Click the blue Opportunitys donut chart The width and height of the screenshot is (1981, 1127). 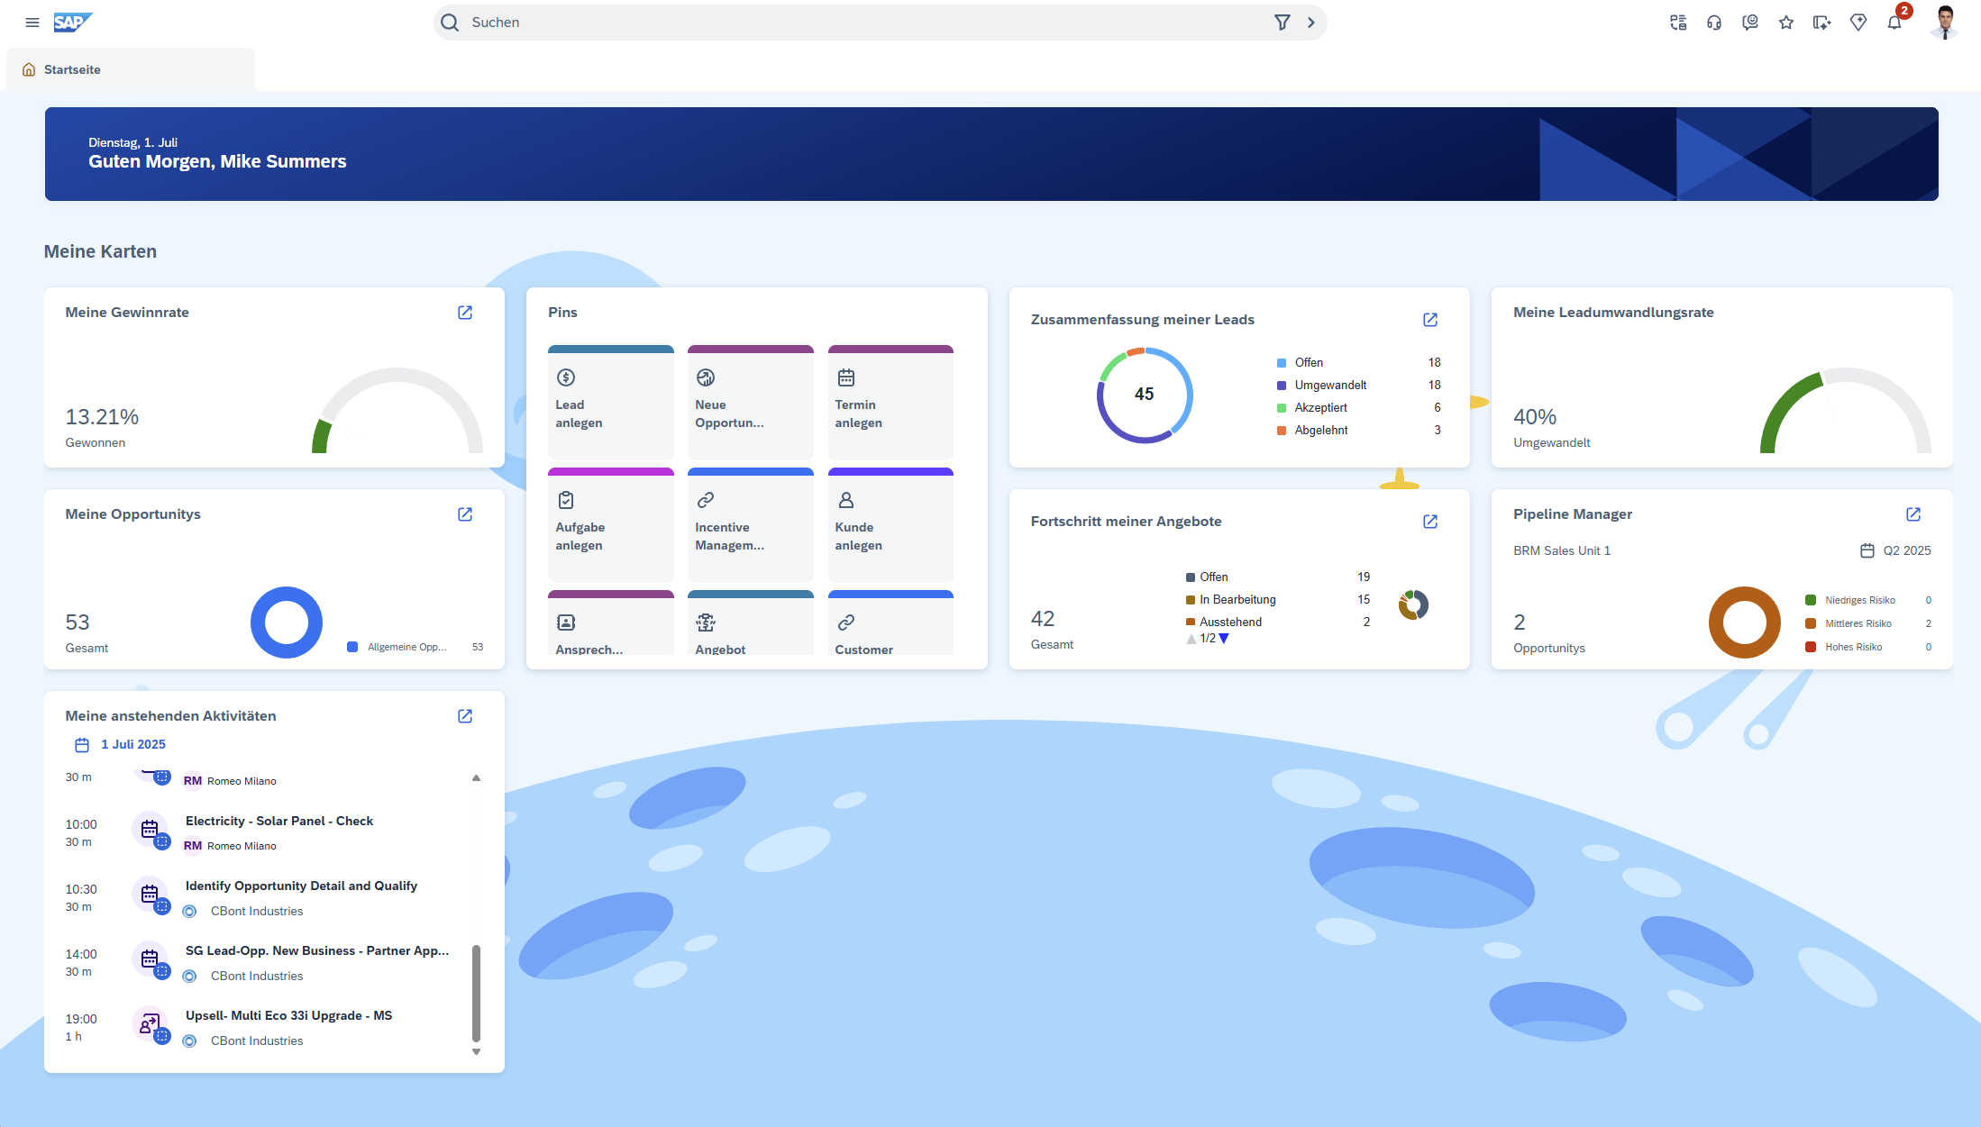click(287, 623)
